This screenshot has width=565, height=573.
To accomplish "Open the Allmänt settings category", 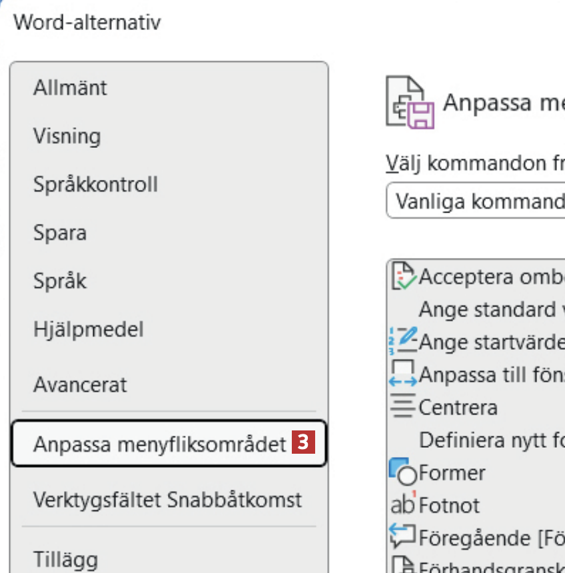I will pos(70,87).
